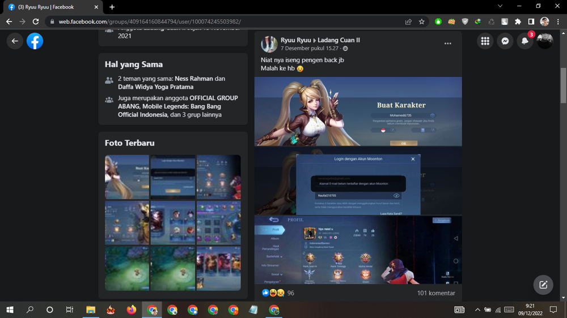The width and height of the screenshot is (567, 318).
Task: Open first Foto Terbaru thumbnail
Action: point(127,177)
